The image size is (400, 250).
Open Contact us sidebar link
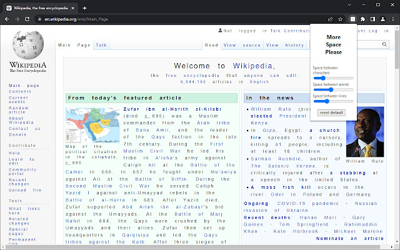click(24, 129)
